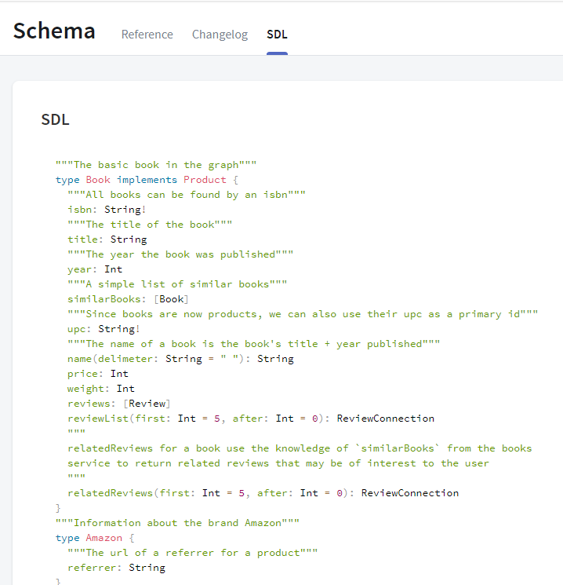Click the Book type name after 'type'
Image resolution: width=563 pixels, height=585 pixels.
point(98,180)
